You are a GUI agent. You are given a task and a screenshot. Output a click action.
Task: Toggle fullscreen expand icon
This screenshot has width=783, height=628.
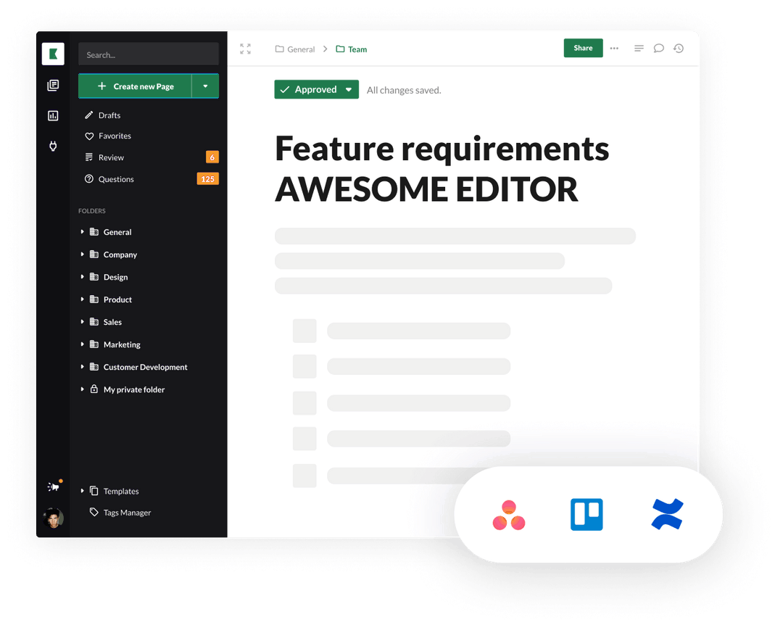[245, 49]
